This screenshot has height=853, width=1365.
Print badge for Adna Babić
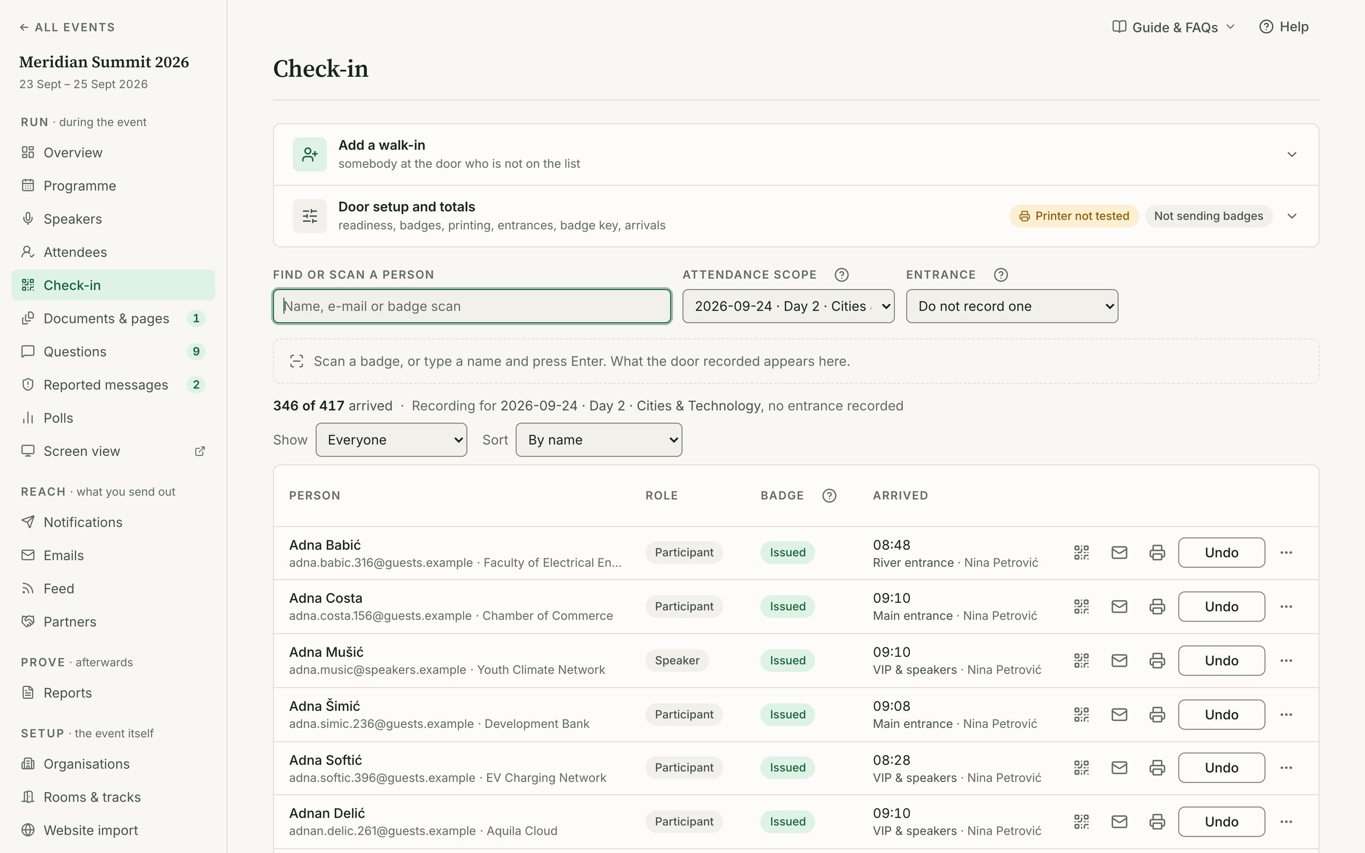click(1157, 552)
